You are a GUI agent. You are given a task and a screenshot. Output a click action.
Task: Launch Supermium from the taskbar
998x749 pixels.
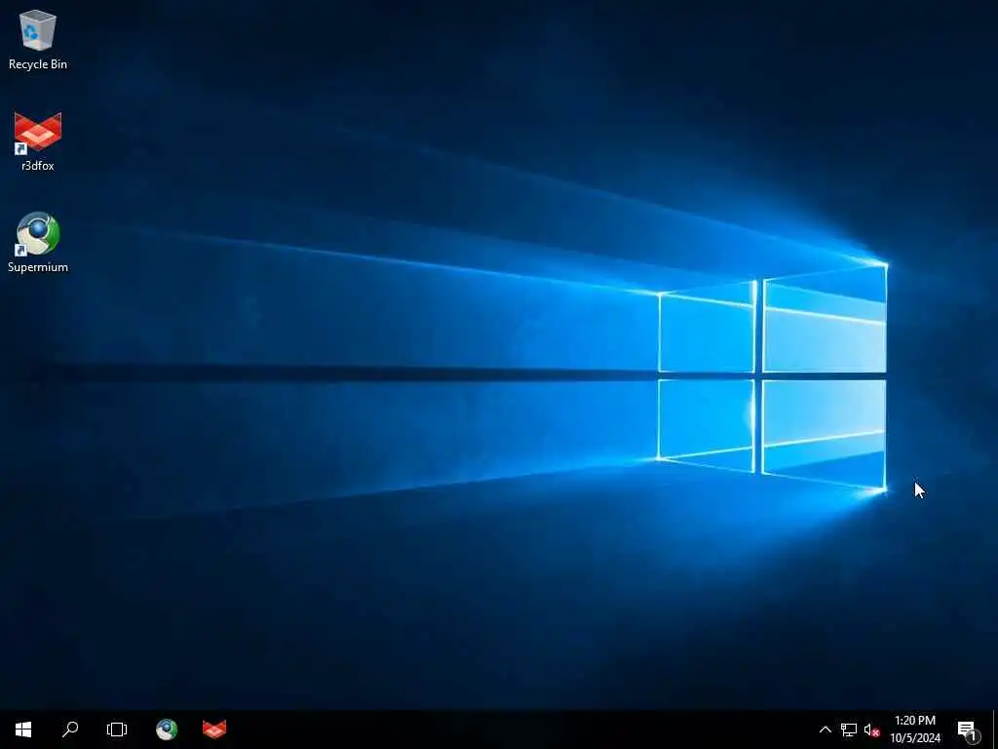(x=167, y=729)
